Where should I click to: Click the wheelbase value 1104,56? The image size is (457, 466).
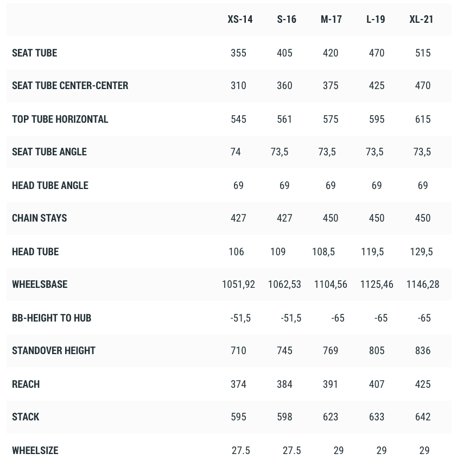coord(331,285)
